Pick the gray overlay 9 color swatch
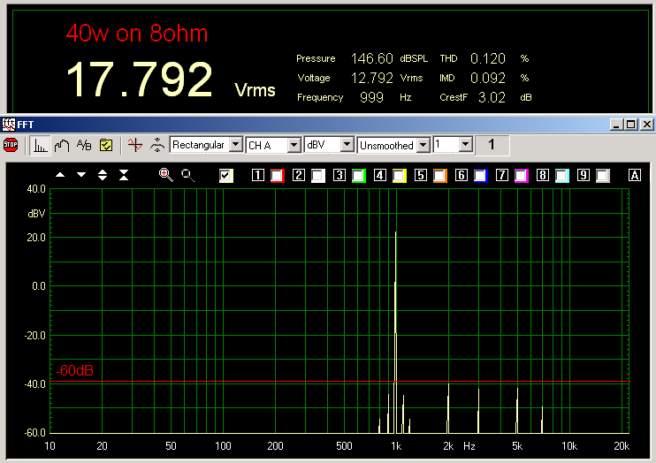This screenshot has width=656, height=463. pyautogui.click(x=602, y=176)
